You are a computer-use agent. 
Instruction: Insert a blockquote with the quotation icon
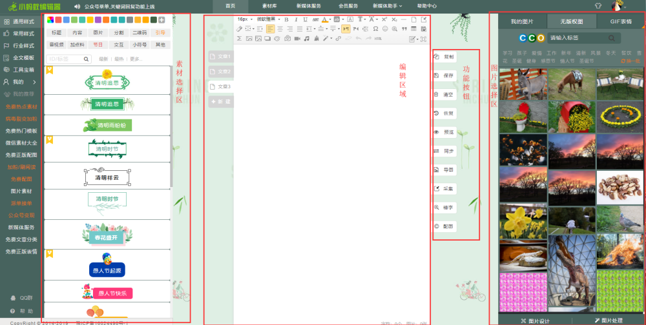tap(404, 29)
